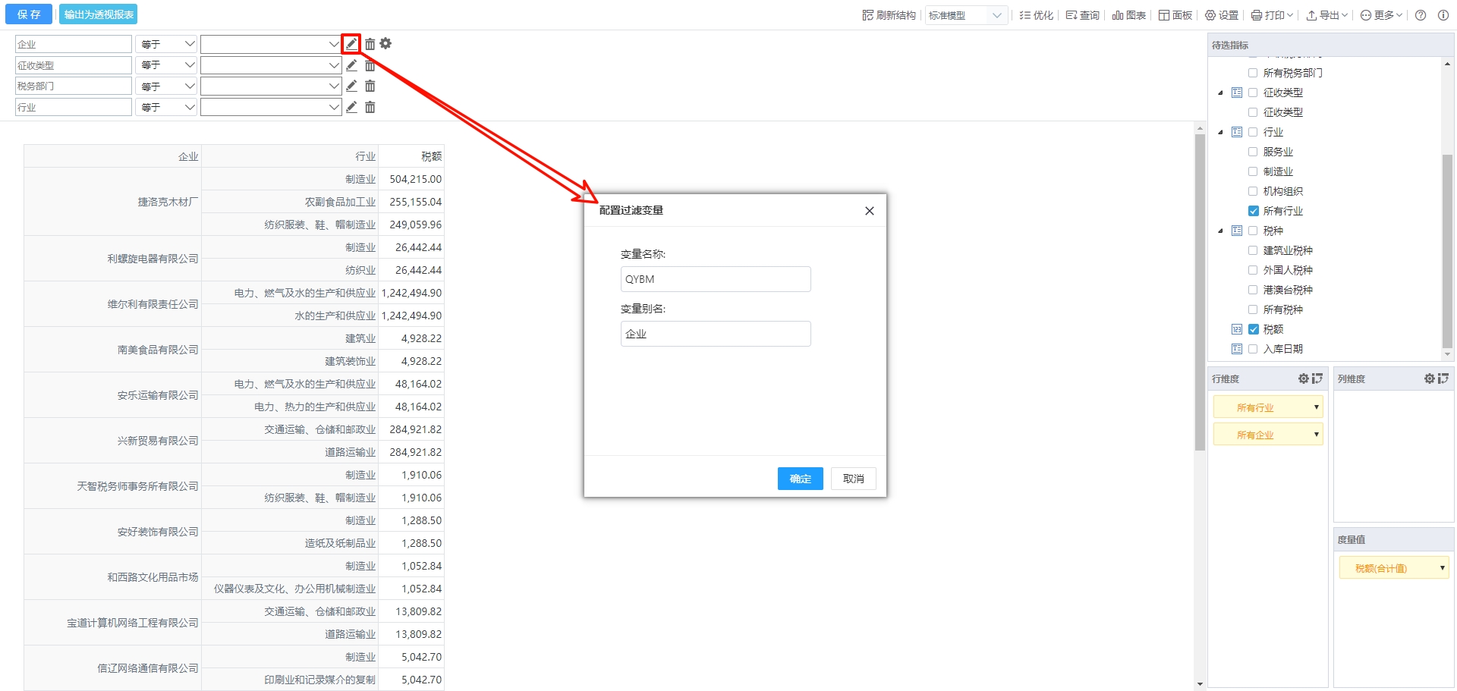
Task: Edit the 行业 filter with pencil icon
Action: point(351,107)
